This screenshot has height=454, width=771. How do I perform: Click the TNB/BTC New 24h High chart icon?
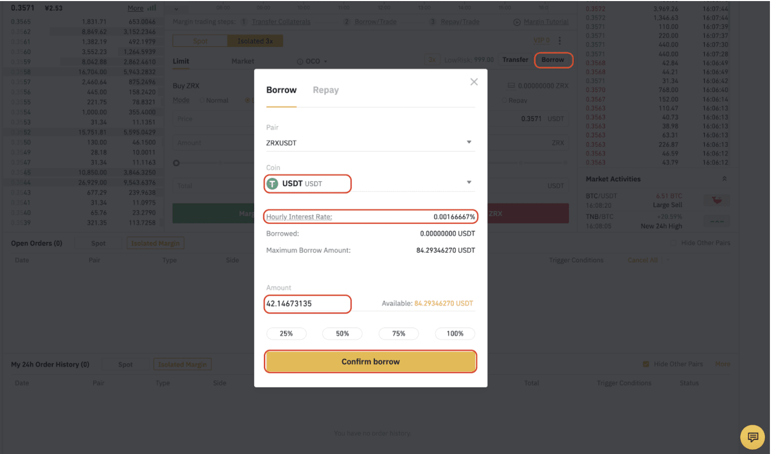(x=717, y=221)
